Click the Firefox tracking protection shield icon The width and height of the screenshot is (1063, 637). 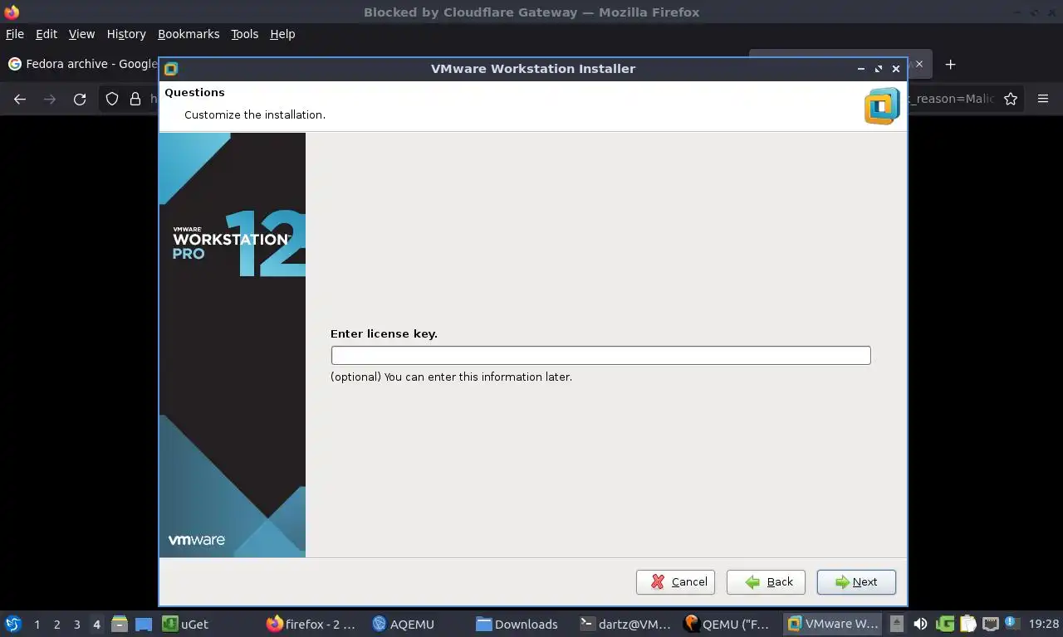click(112, 99)
